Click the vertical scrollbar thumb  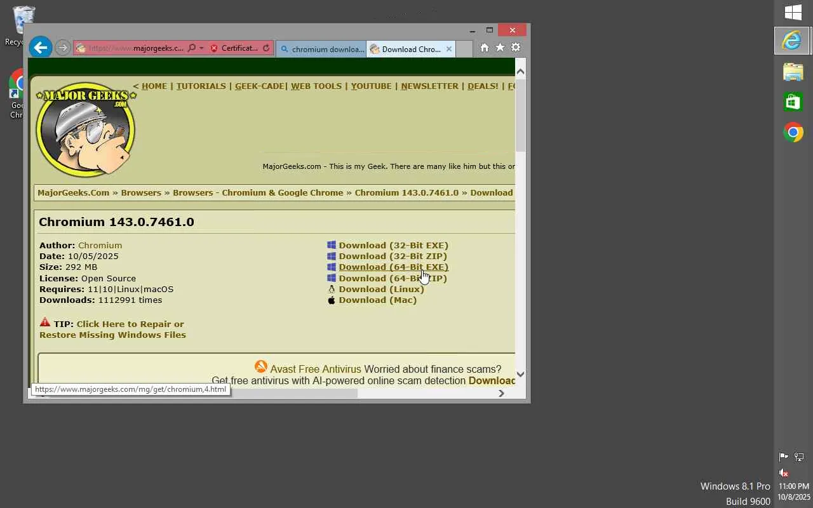(x=520, y=116)
